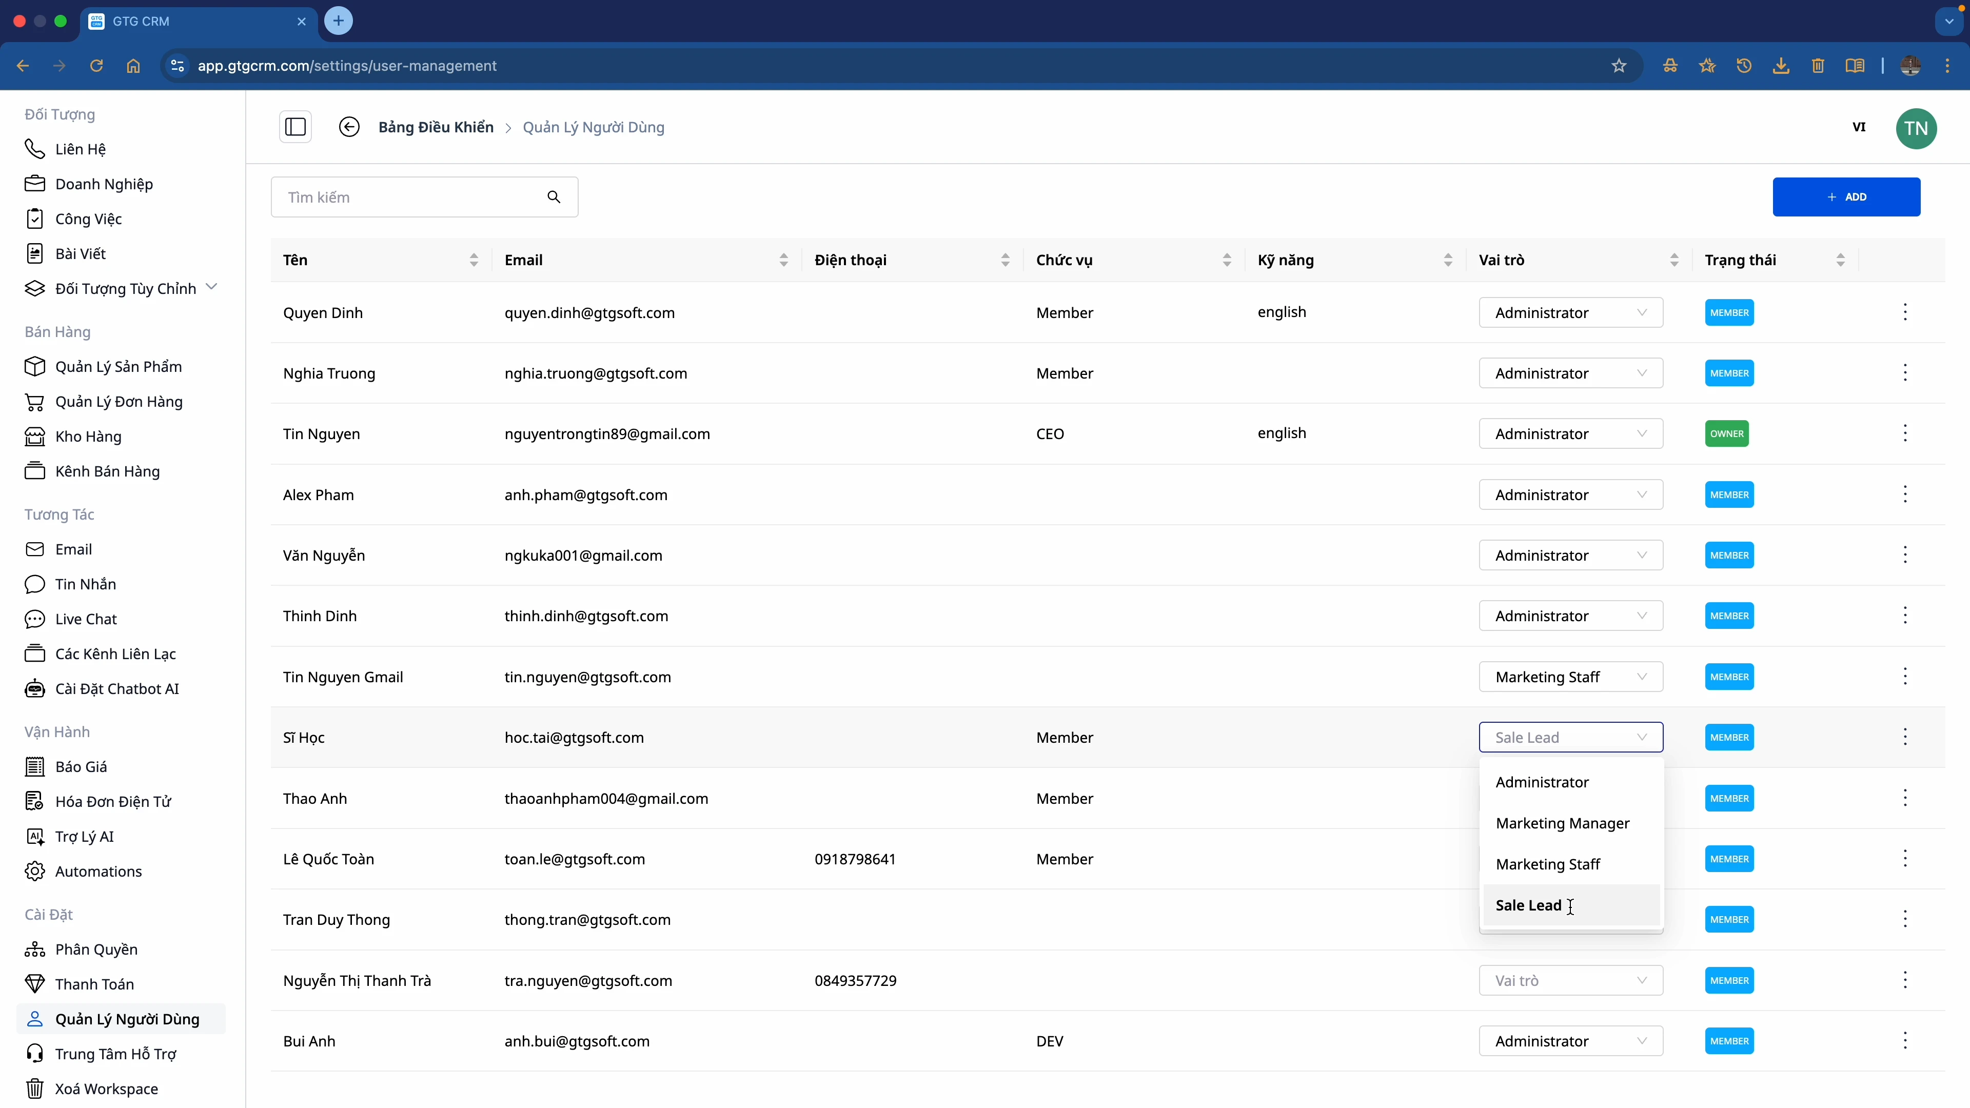Click nghia.truong@gtgsoft.com email link
Viewport: 1970px width, 1108px height.
pyautogui.click(x=597, y=373)
